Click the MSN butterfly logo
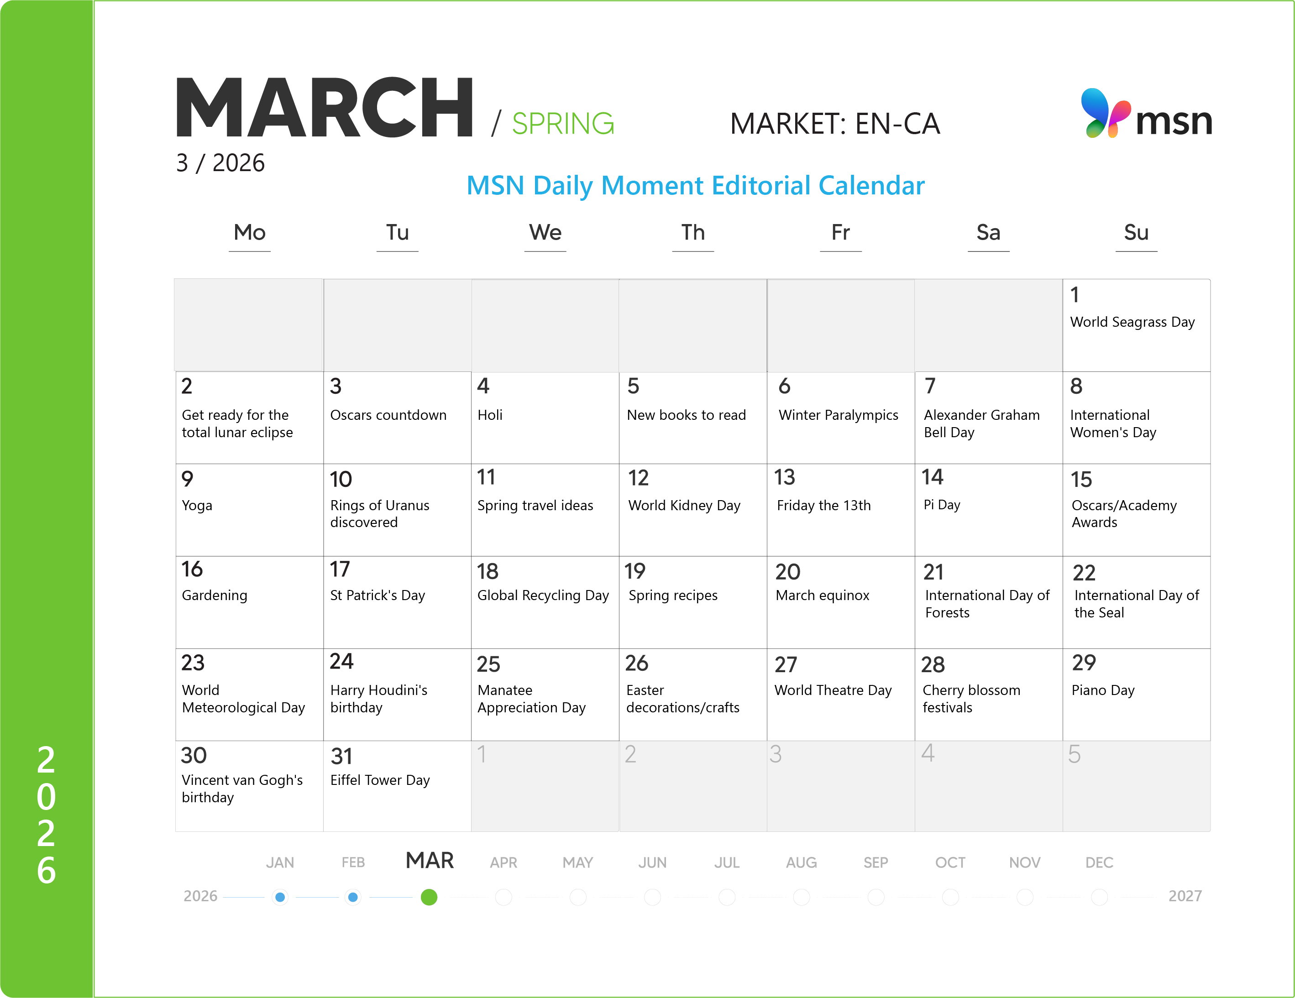The width and height of the screenshot is (1295, 998). pyautogui.click(x=1105, y=113)
